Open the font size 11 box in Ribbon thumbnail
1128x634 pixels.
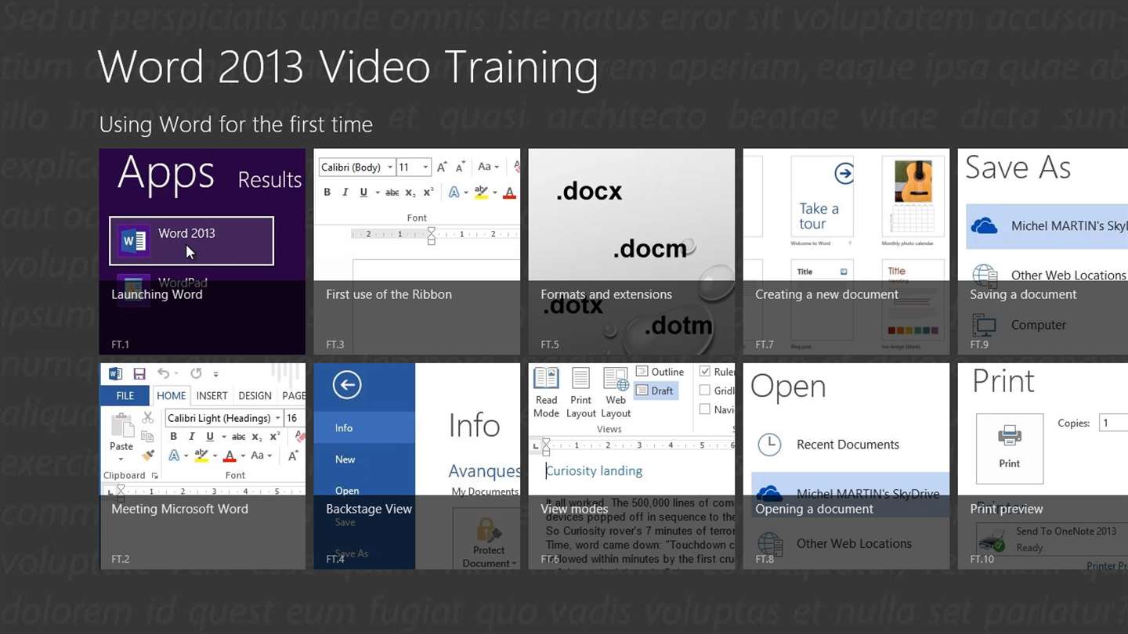414,167
